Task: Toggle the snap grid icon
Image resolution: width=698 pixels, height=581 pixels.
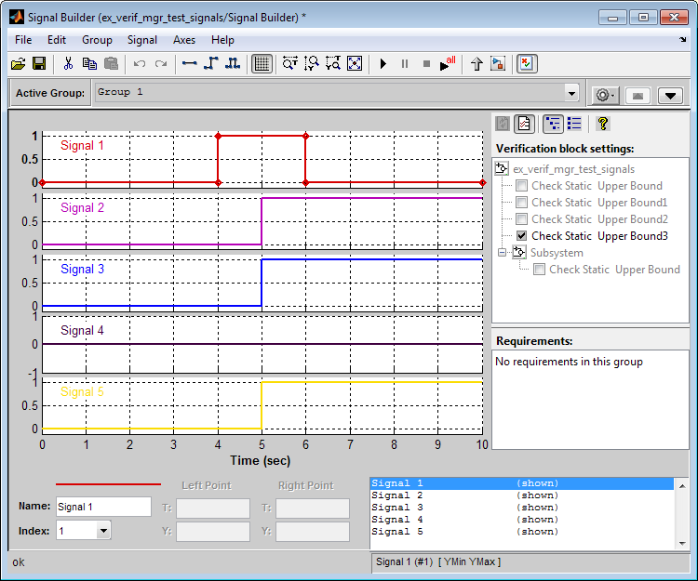Action: tap(262, 63)
